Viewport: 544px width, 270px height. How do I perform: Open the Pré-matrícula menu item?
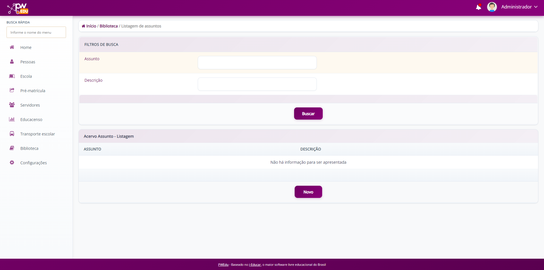coord(33,91)
